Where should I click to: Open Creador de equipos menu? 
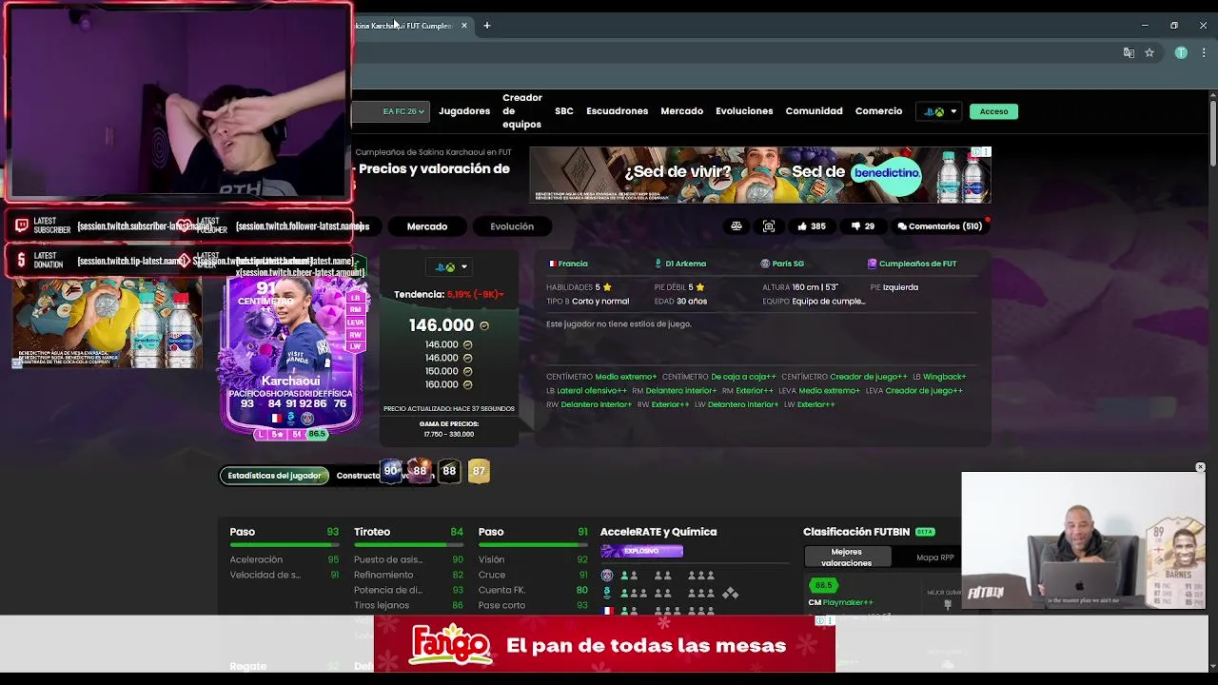[522, 111]
